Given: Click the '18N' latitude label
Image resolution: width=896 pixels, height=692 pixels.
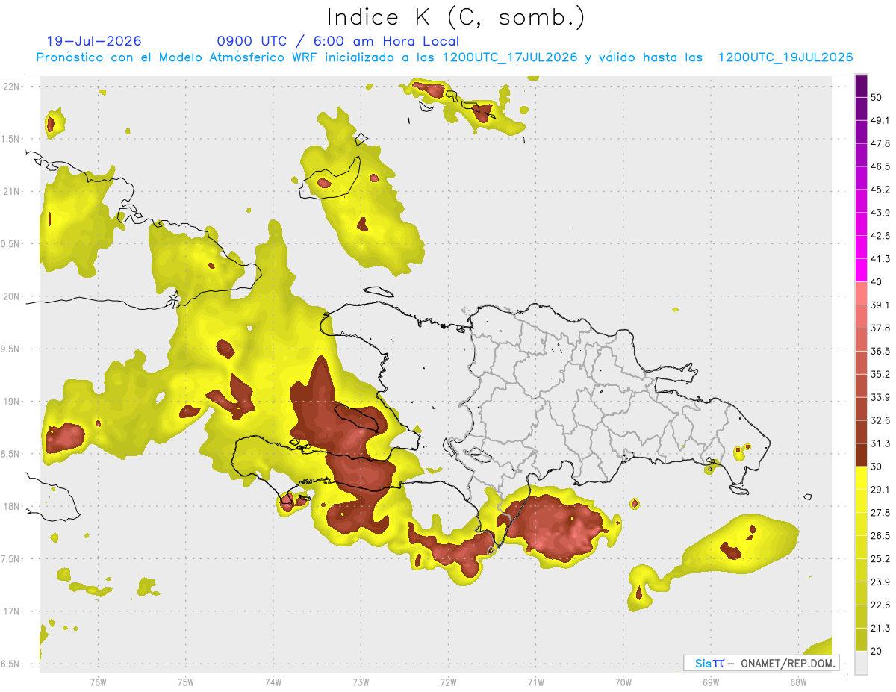Looking at the screenshot, I should click(11, 506).
